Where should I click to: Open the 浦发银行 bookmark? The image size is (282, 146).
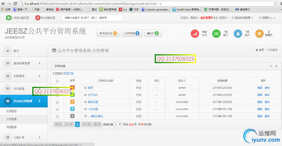[243, 9]
